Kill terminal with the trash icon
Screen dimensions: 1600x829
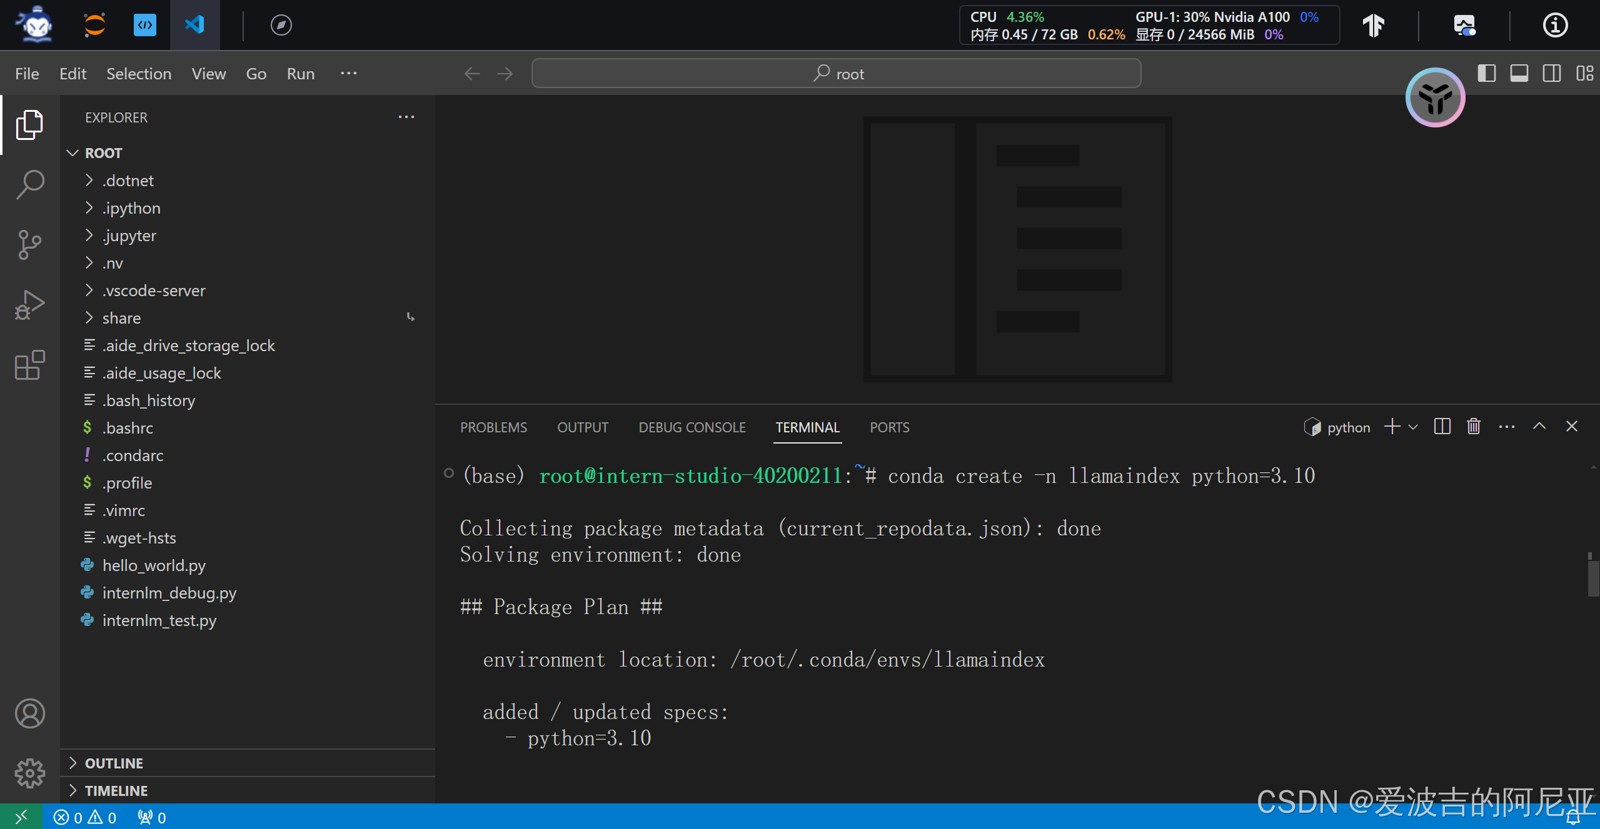pos(1474,427)
